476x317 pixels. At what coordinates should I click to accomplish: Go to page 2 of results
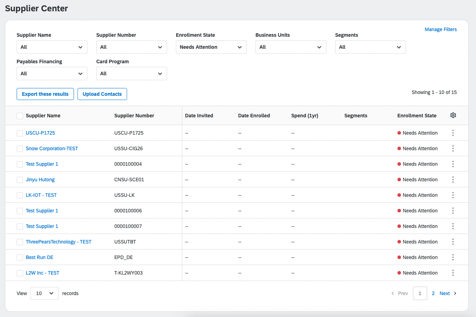click(x=433, y=293)
